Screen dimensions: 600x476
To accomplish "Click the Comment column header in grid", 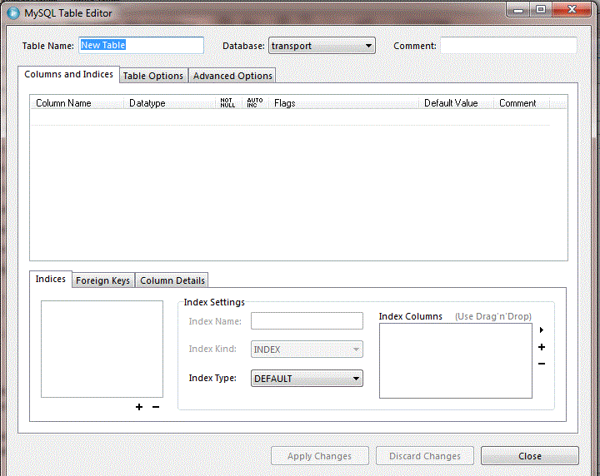I will (522, 102).
